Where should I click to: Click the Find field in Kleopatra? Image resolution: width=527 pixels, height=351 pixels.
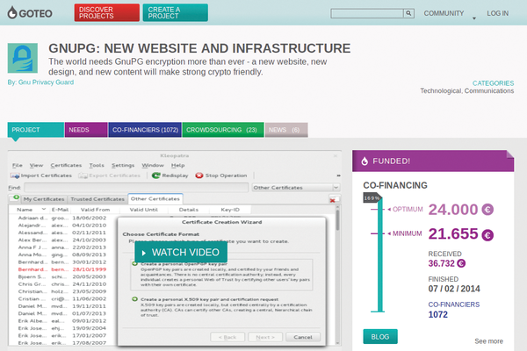coord(136,188)
